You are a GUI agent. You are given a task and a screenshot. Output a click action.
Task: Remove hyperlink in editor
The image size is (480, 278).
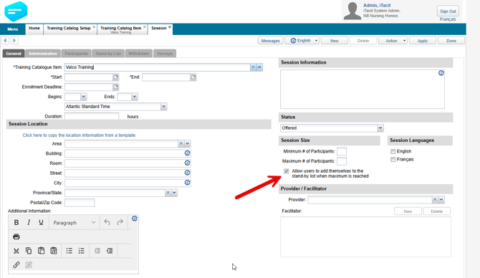click(x=29, y=265)
